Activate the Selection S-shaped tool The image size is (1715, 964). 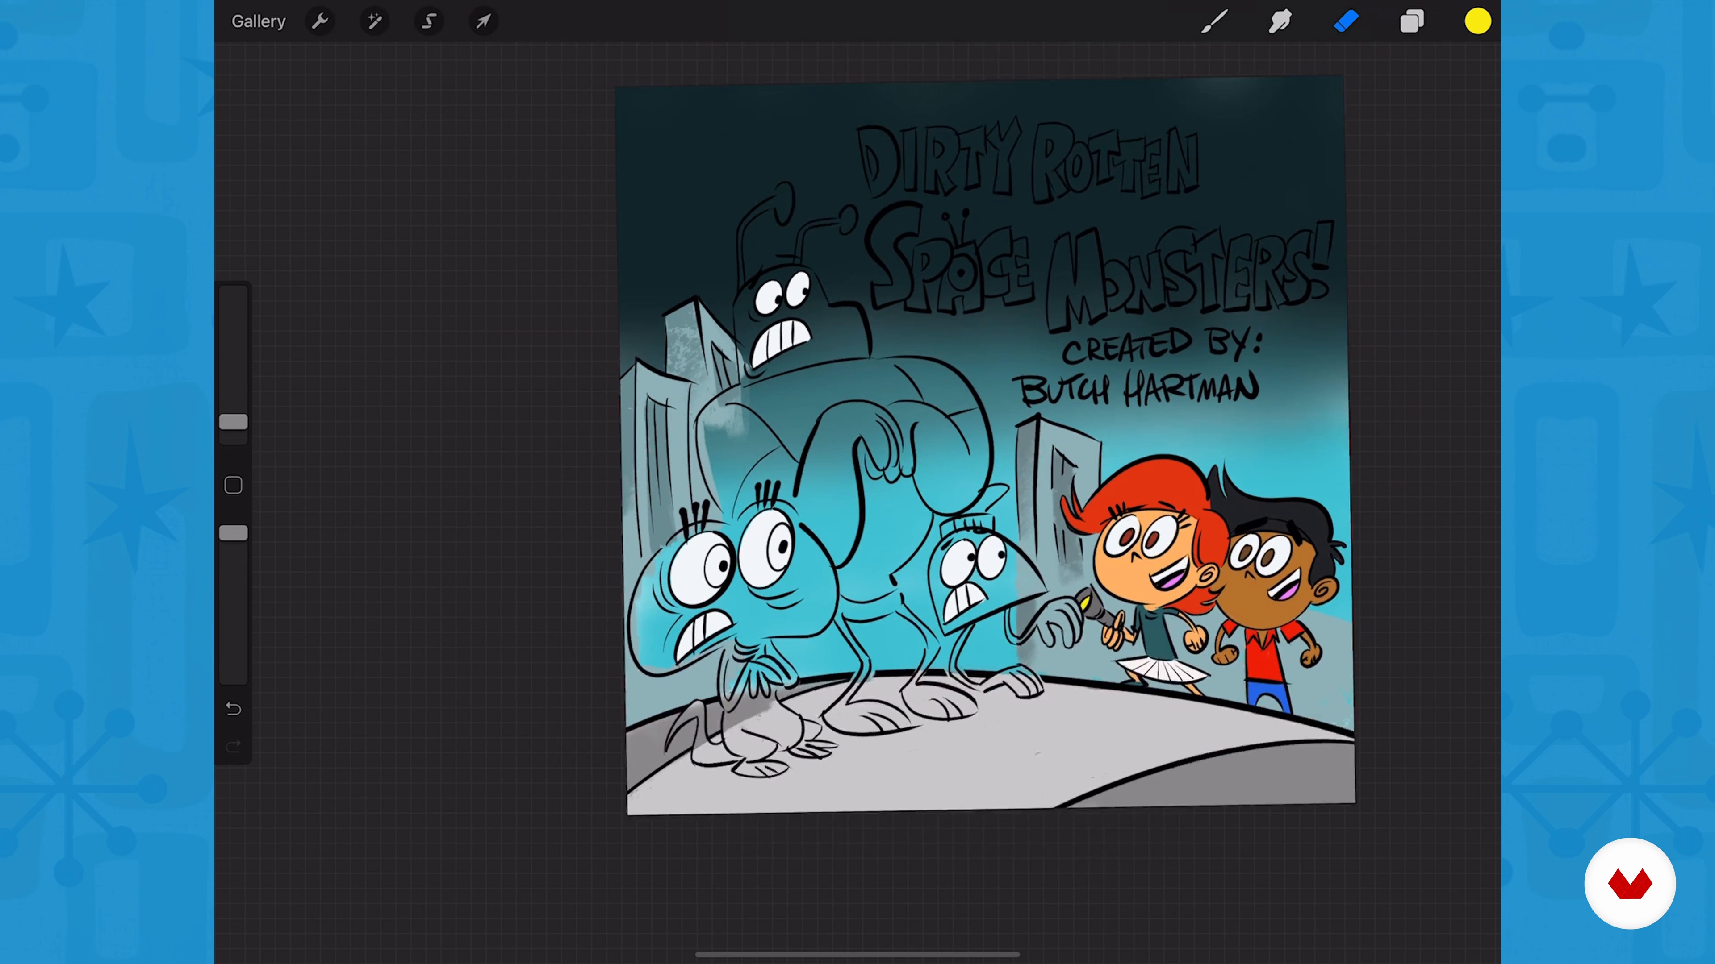[429, 21]
